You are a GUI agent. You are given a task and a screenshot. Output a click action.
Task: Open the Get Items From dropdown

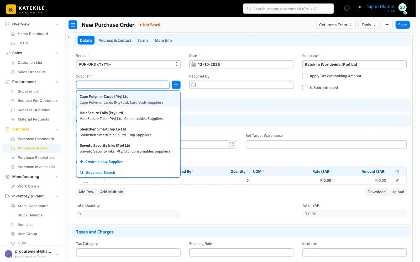(335, 25)
